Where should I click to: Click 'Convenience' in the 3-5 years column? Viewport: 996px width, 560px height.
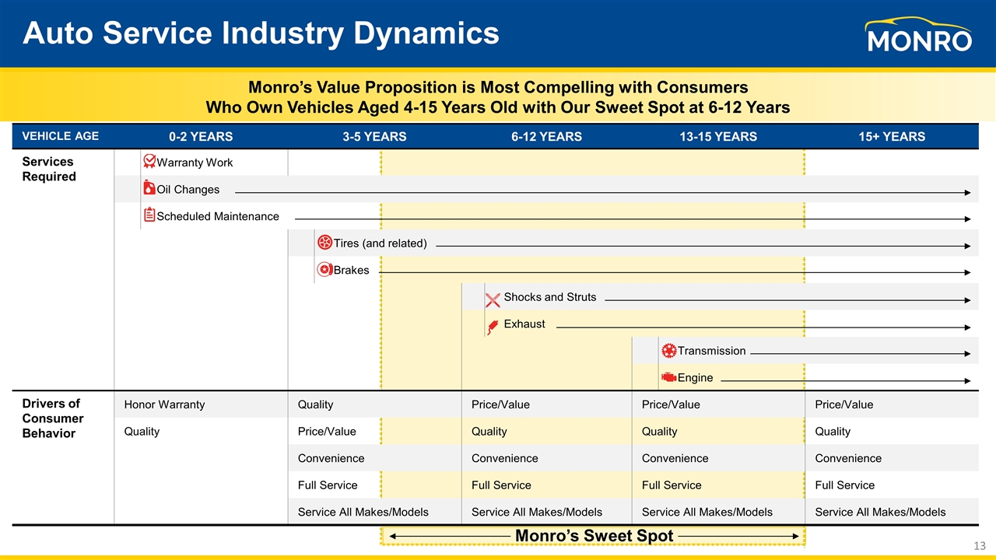point(331,458)
